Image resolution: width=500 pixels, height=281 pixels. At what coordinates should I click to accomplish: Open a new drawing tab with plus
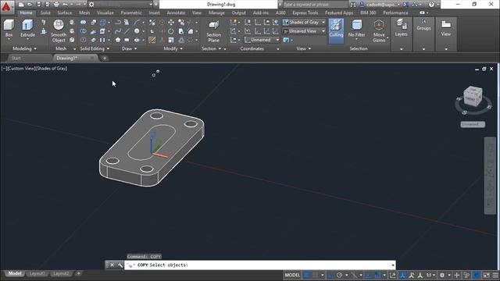105,58
